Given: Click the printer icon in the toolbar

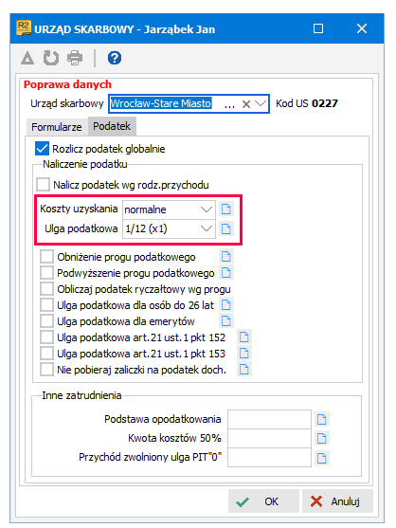Looking at the screenshot, I should [x=75, y=58].
